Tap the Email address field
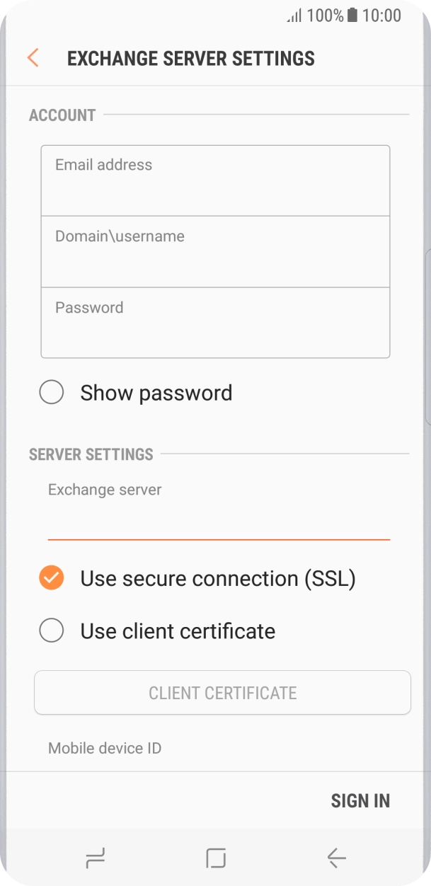Viewport: 431px width, 886px height. [215, 179]
